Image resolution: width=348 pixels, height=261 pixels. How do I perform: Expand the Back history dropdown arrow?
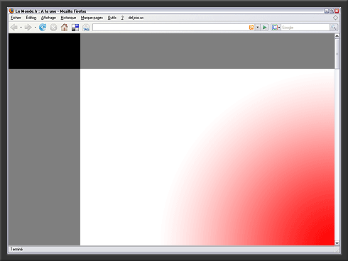pyautogui.click(x=21, y=28)
